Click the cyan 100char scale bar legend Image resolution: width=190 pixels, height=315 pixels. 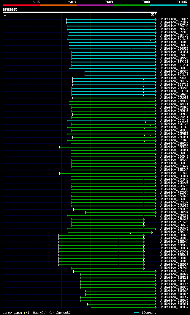pos(137,313)
